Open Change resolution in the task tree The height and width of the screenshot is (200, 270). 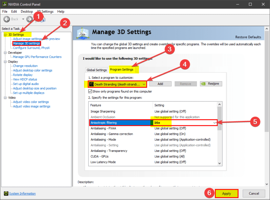(25, 66)
